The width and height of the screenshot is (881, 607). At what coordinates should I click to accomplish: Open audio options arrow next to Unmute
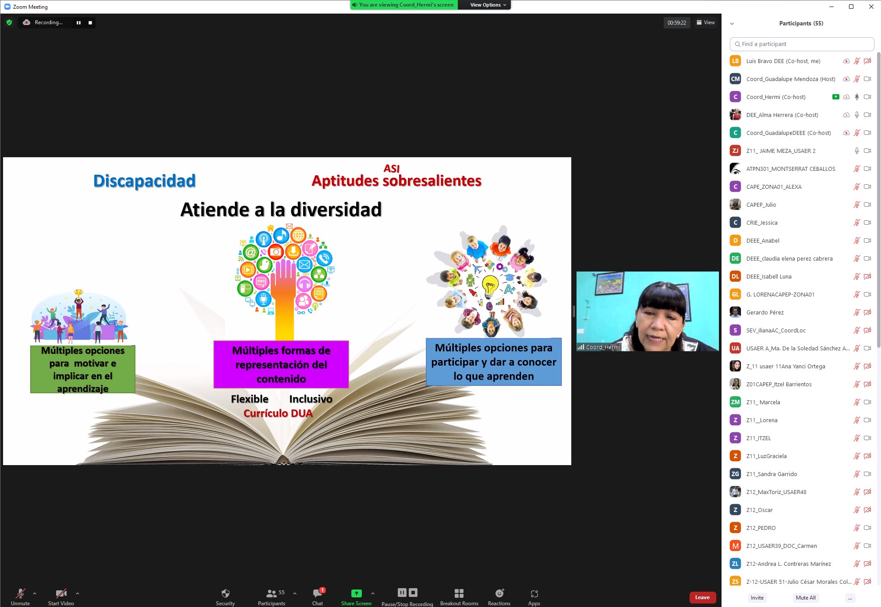click(35, 593)
